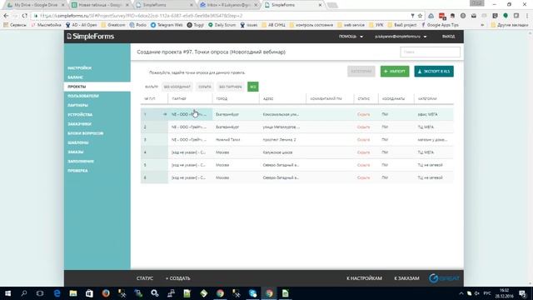Sort by the АДРЕС column header
The width and height of the screenshot is (533, 300).
click(268, 98)
